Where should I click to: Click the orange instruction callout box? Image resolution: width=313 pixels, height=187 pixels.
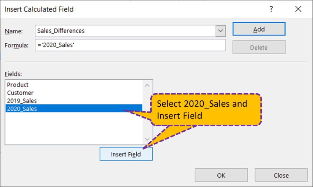tap(206, 109)
